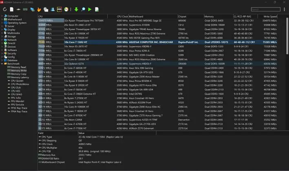The image size is (289, 171).
Task: Open the memory module benchmark icon
Action: click(x=25, y=9)
